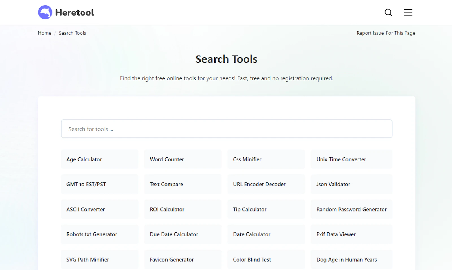452x270 pixels.
Task: Open the Unix Time Converter tool
Action: [351, 159]
